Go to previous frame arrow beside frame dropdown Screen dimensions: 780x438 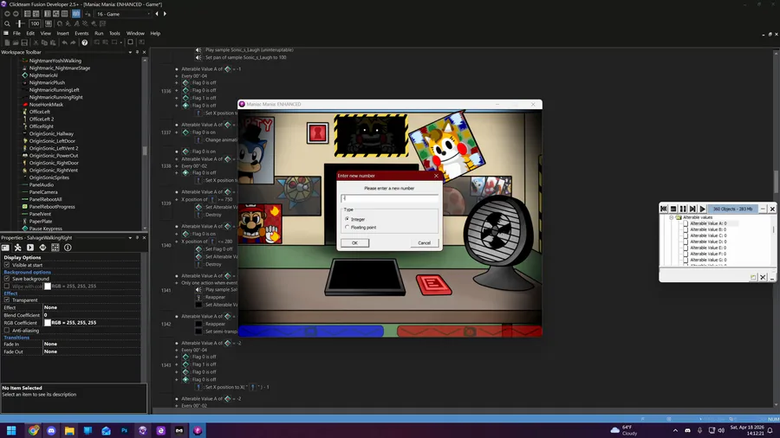coord(157,14)
